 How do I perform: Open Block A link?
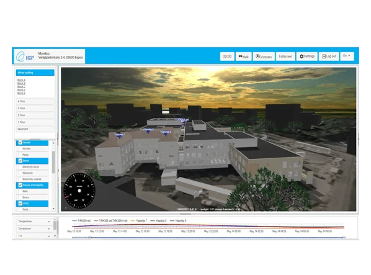point(21,80)
